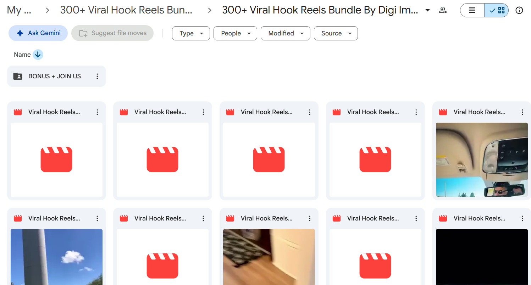Image resolution: width=531 pixels, height=285 pixels.
Task: Click the Suggest file moves button
Action: point(112,33)
